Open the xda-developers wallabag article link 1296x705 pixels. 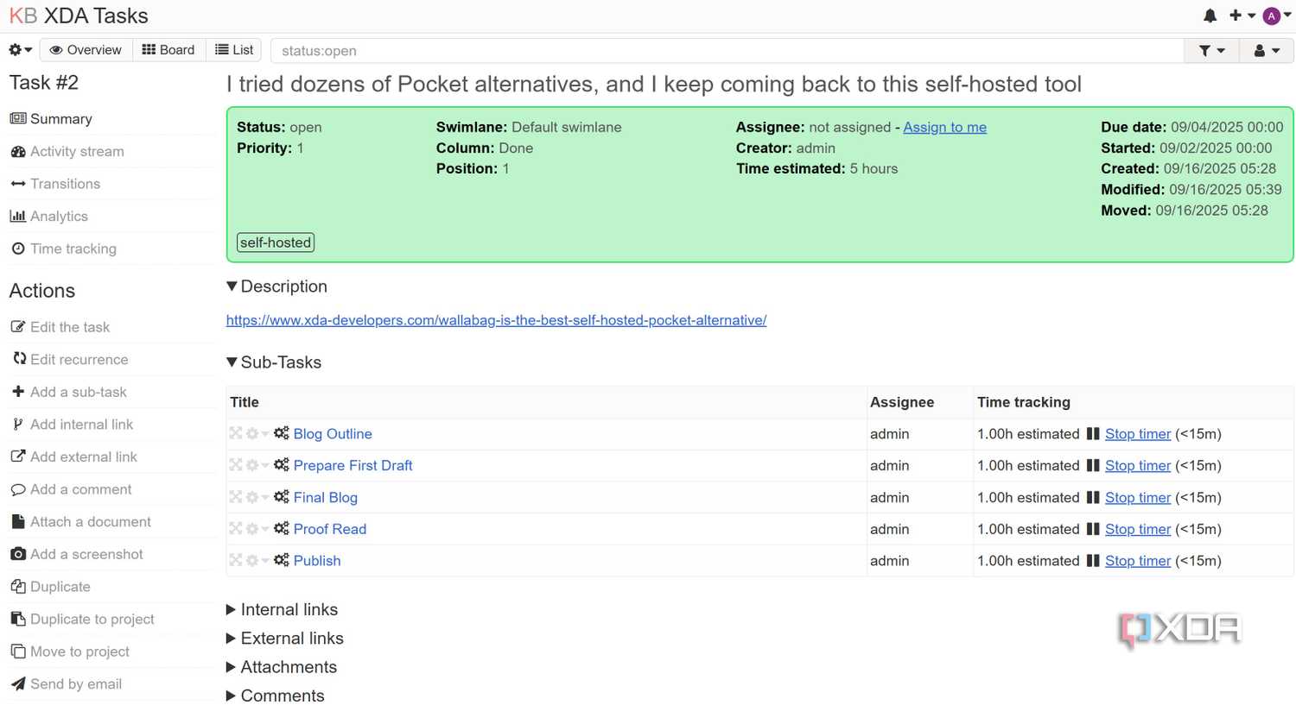click(496, 320)
